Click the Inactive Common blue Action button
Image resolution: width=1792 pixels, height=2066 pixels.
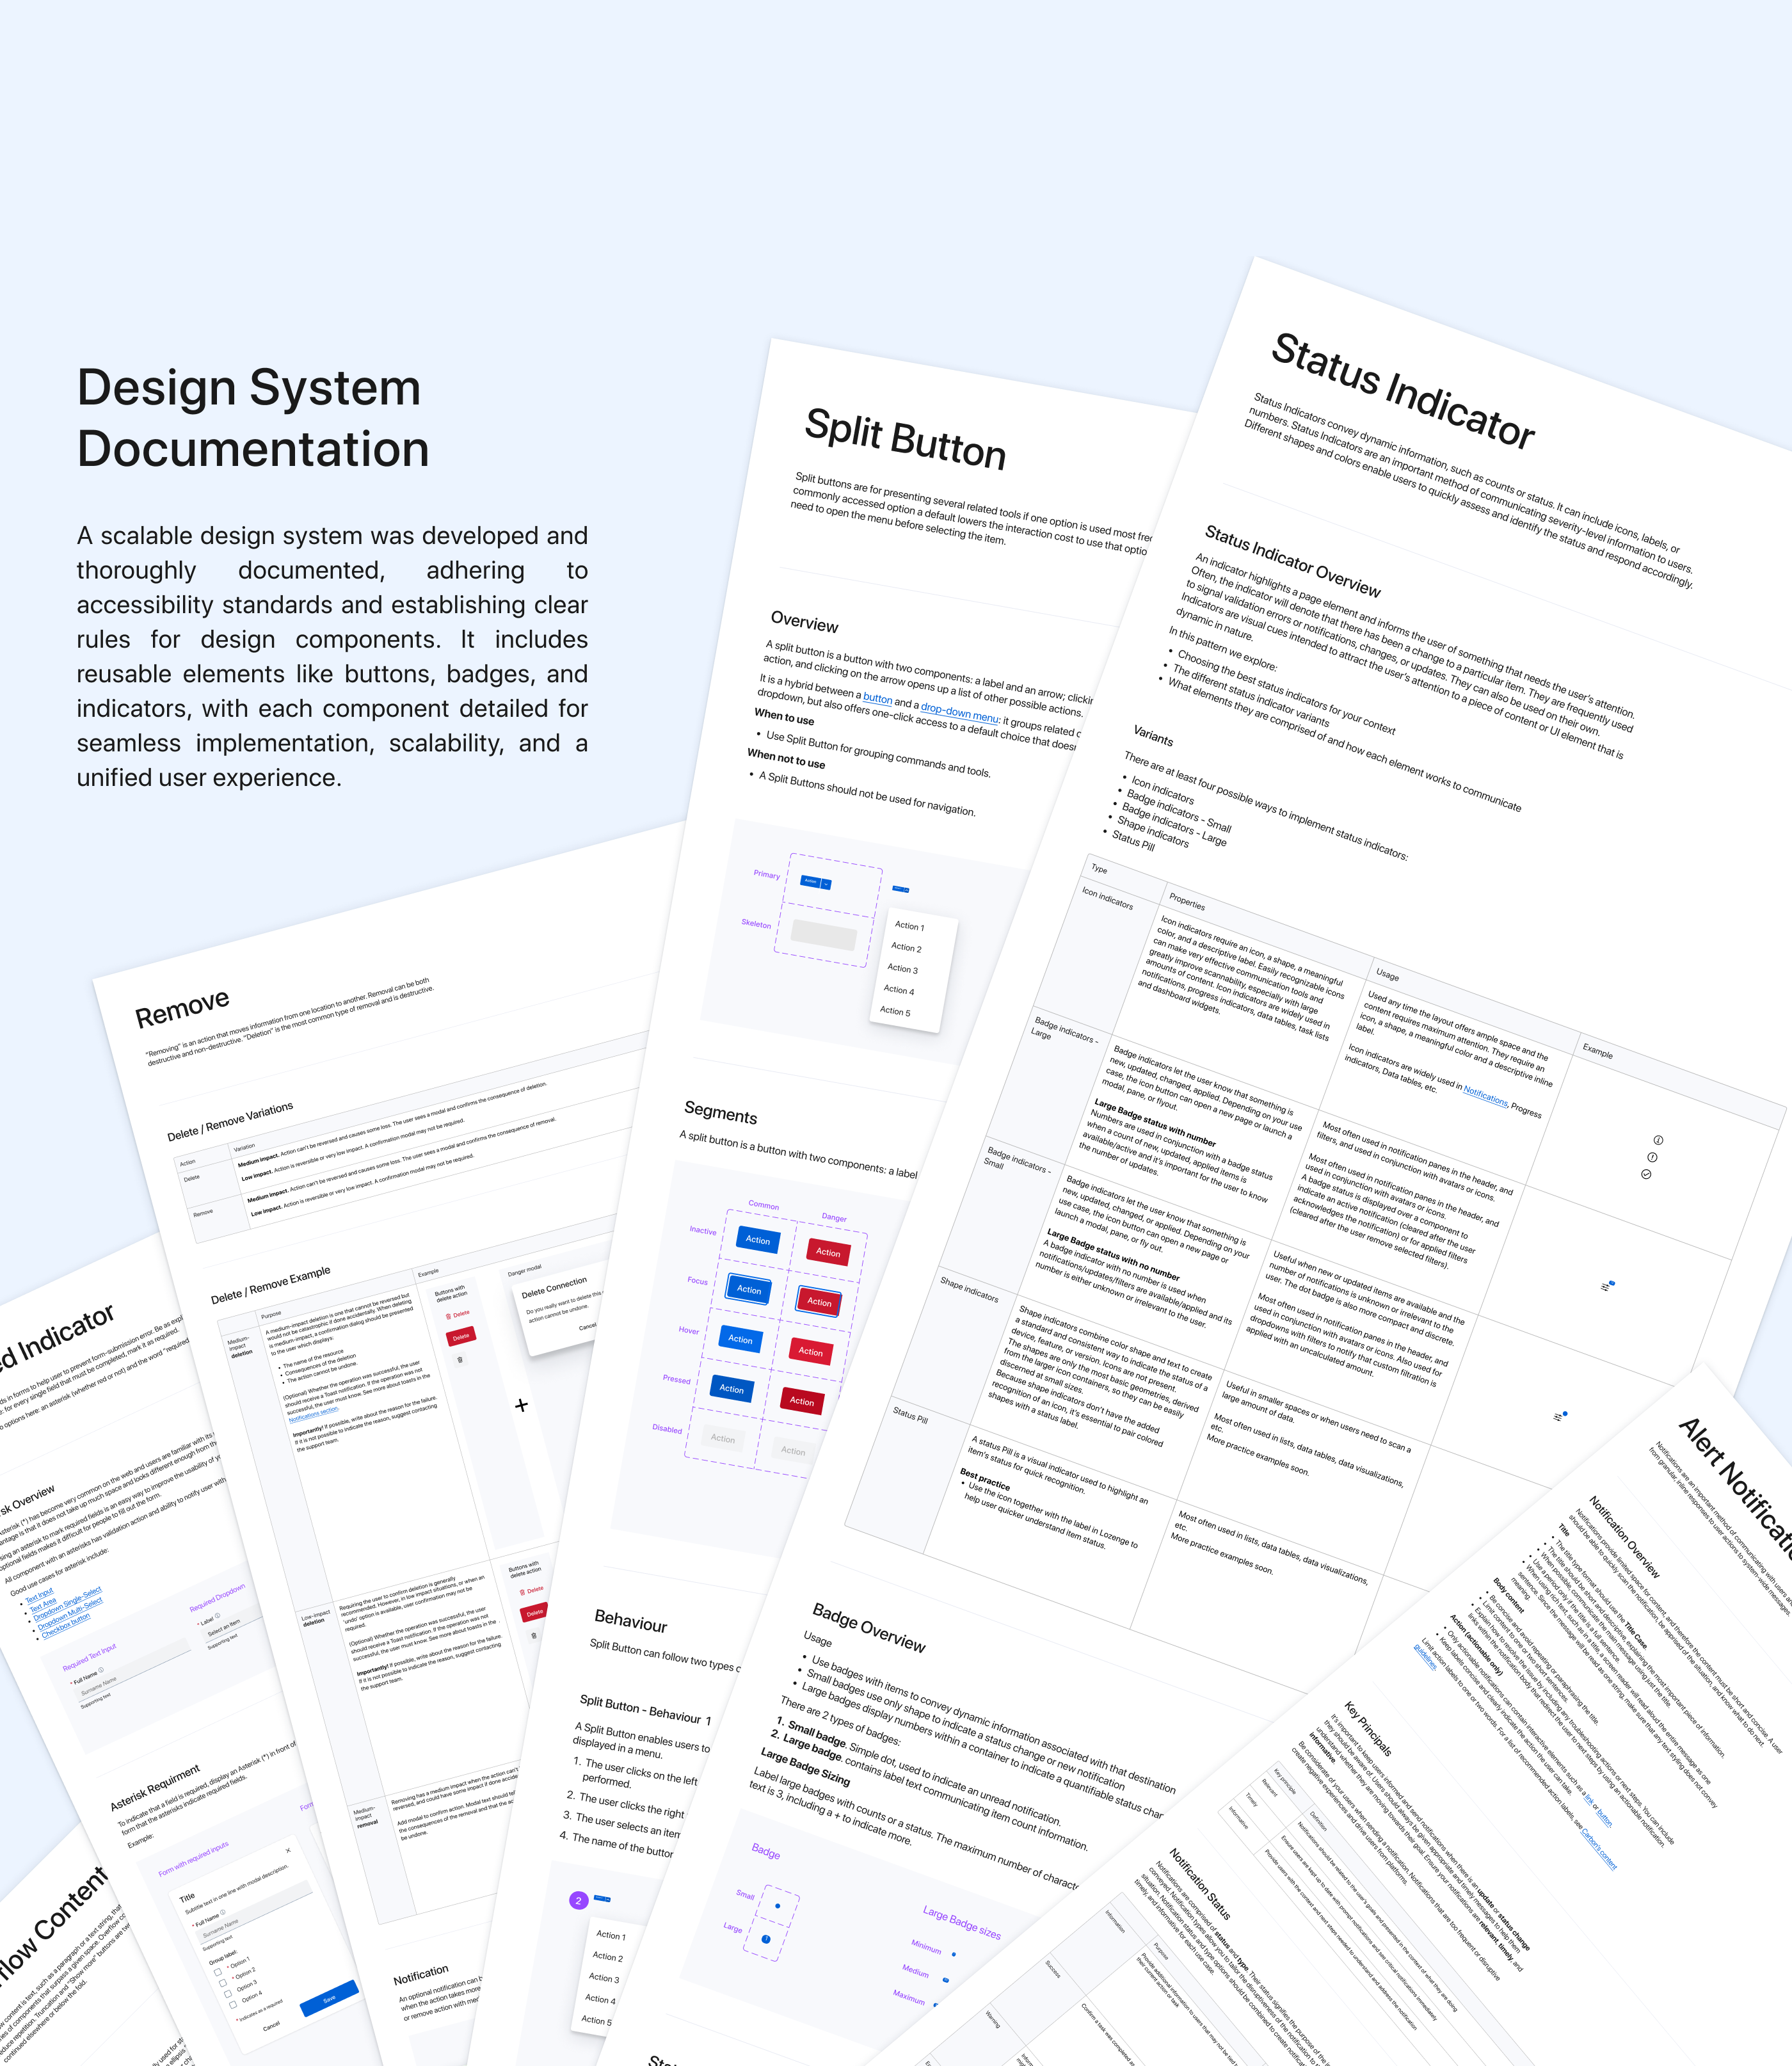coord(758,1240)
